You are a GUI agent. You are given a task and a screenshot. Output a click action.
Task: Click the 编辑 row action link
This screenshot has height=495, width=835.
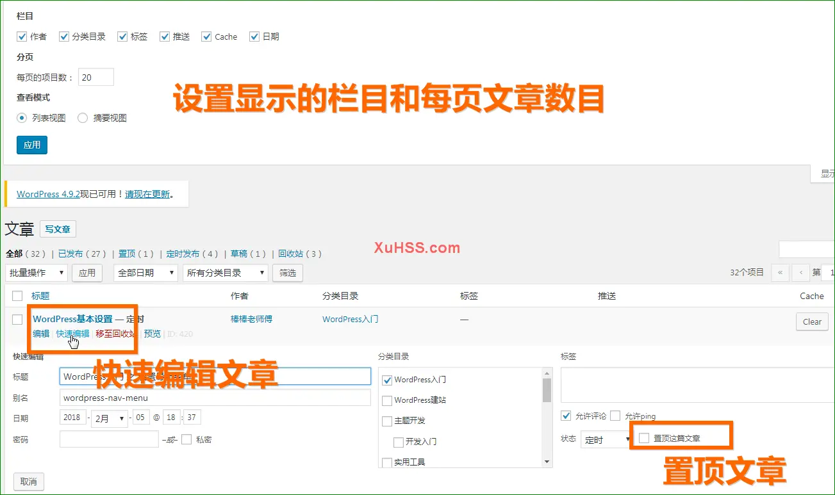coord(41,334)
